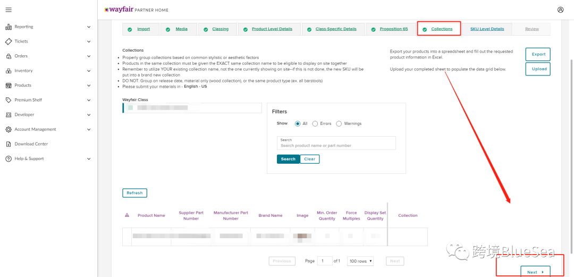Click the Wayfair Partner Home logo
Image resolution: width=574 pixels, height=277 pixels.
click(x=136, y=10)
